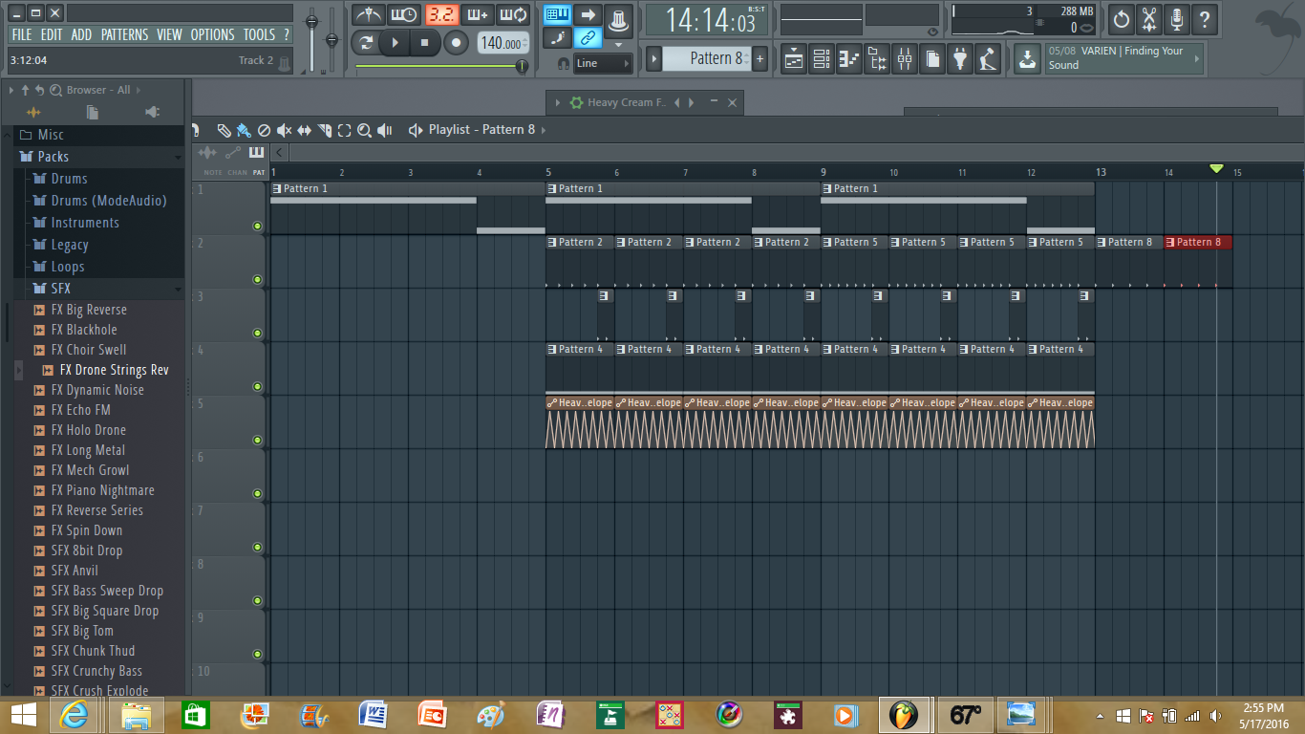Start one-click audio recording microphone icon
Screen dimensions: 1305x734
tap(1177, 18)
